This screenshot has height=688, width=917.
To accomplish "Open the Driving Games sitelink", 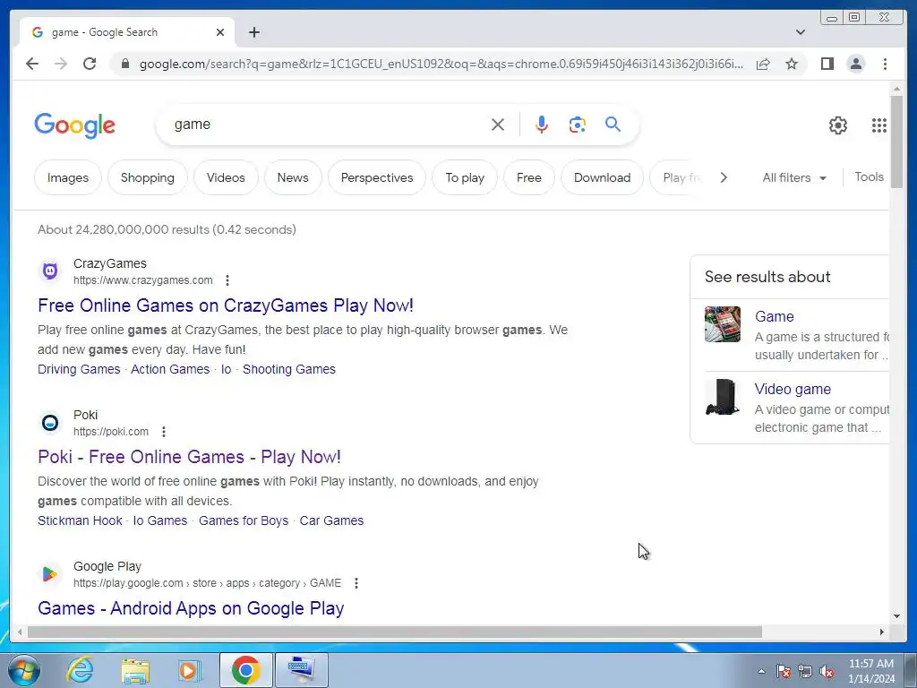I will tap(79, 369).
